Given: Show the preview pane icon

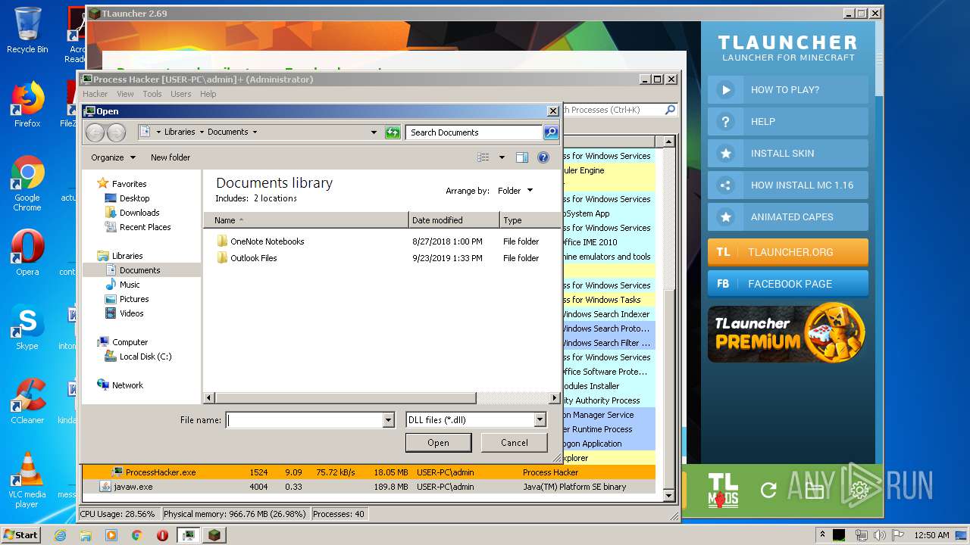Looking at the screenshot, I should [522, 157].
